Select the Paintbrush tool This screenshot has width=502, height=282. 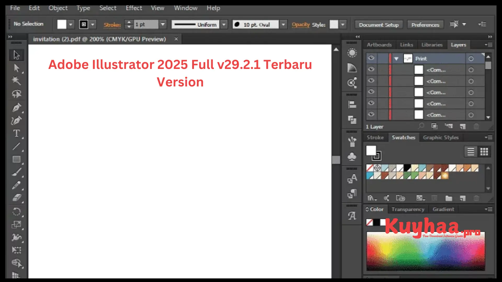16,172
